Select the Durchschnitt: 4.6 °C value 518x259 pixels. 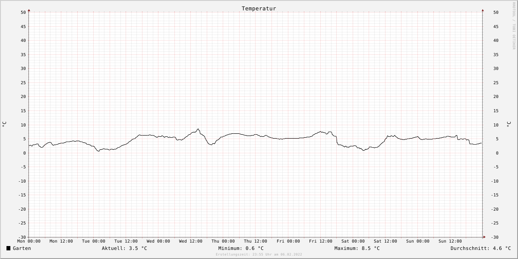[x=480, y=248]
